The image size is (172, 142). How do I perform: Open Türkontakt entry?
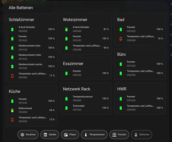[x=86, y=108]
